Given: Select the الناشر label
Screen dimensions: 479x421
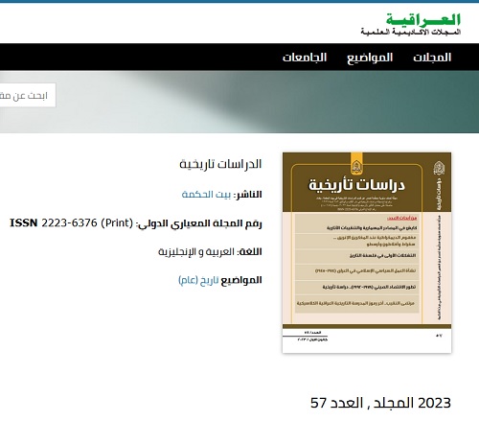Looking at the screenshot, I should [x=247, y=195].
